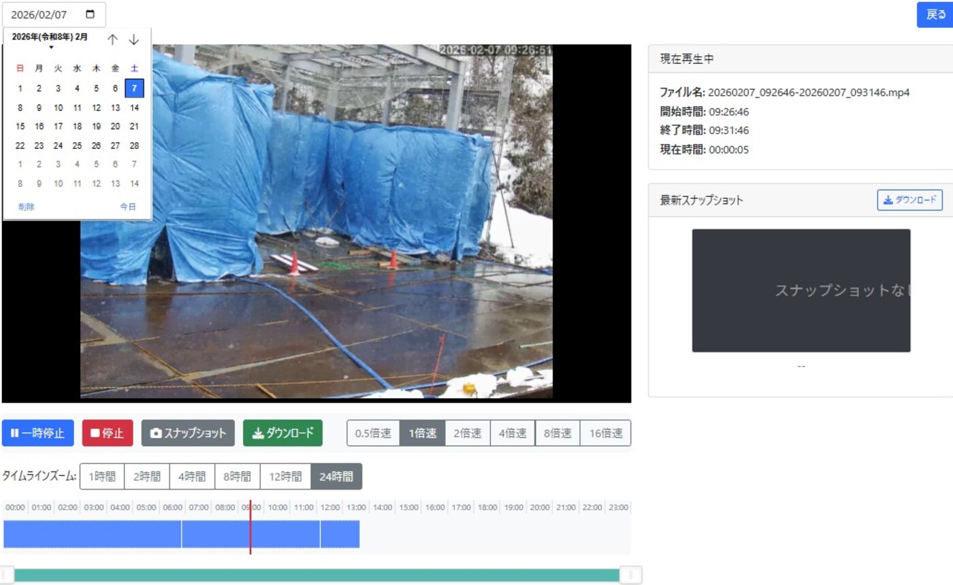Take a snapshot with the camera button
Screen dimensions: 953x585
[x=188, y=433]
